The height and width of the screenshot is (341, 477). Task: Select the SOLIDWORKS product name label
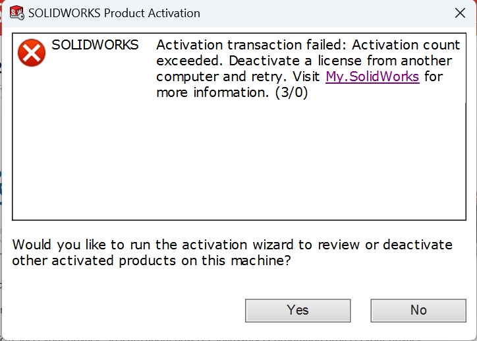95,45
